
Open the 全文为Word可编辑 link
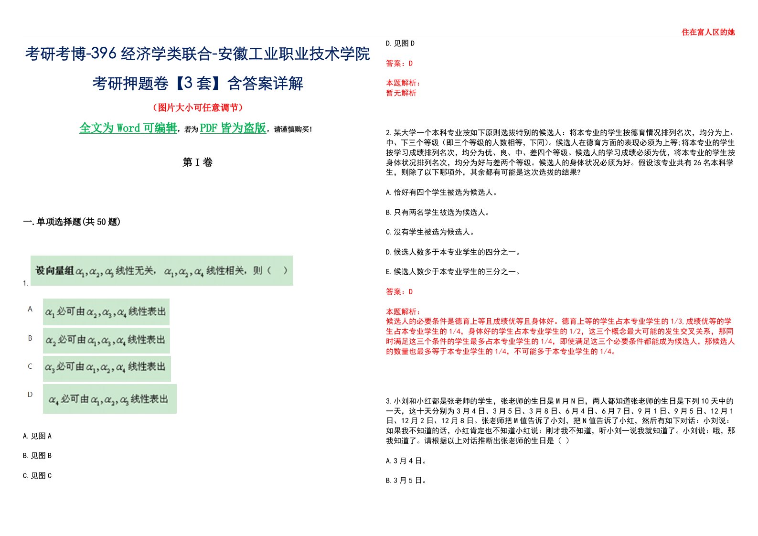(128, 128)
